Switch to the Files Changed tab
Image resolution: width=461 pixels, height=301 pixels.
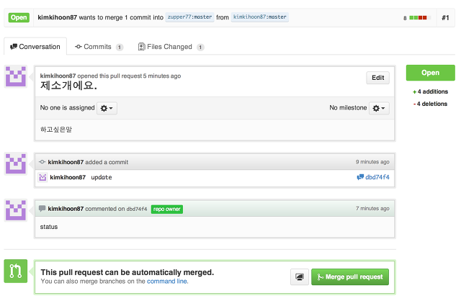[x=171, y=47]
